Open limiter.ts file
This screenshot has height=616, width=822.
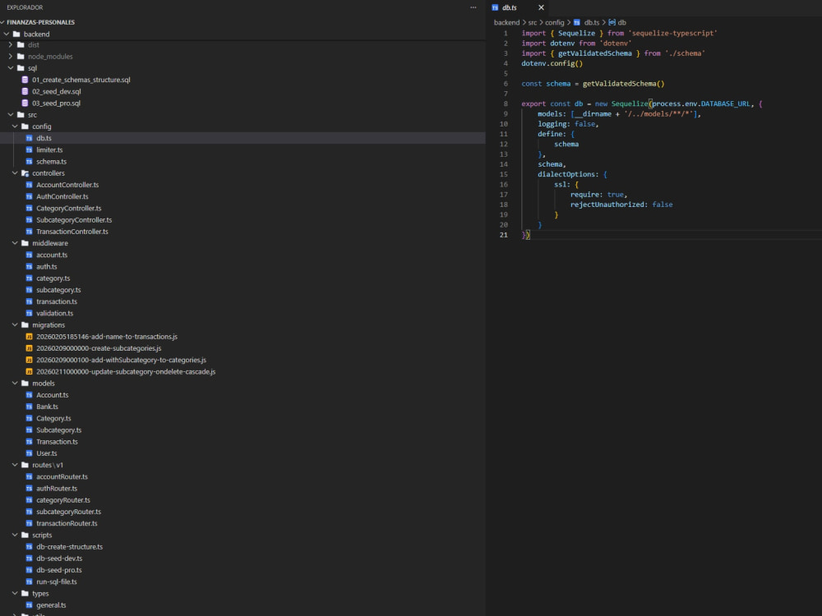point(49,149)
